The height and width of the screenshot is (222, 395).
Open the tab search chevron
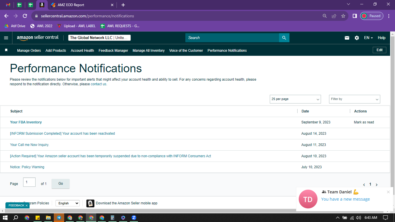point(348,4)
